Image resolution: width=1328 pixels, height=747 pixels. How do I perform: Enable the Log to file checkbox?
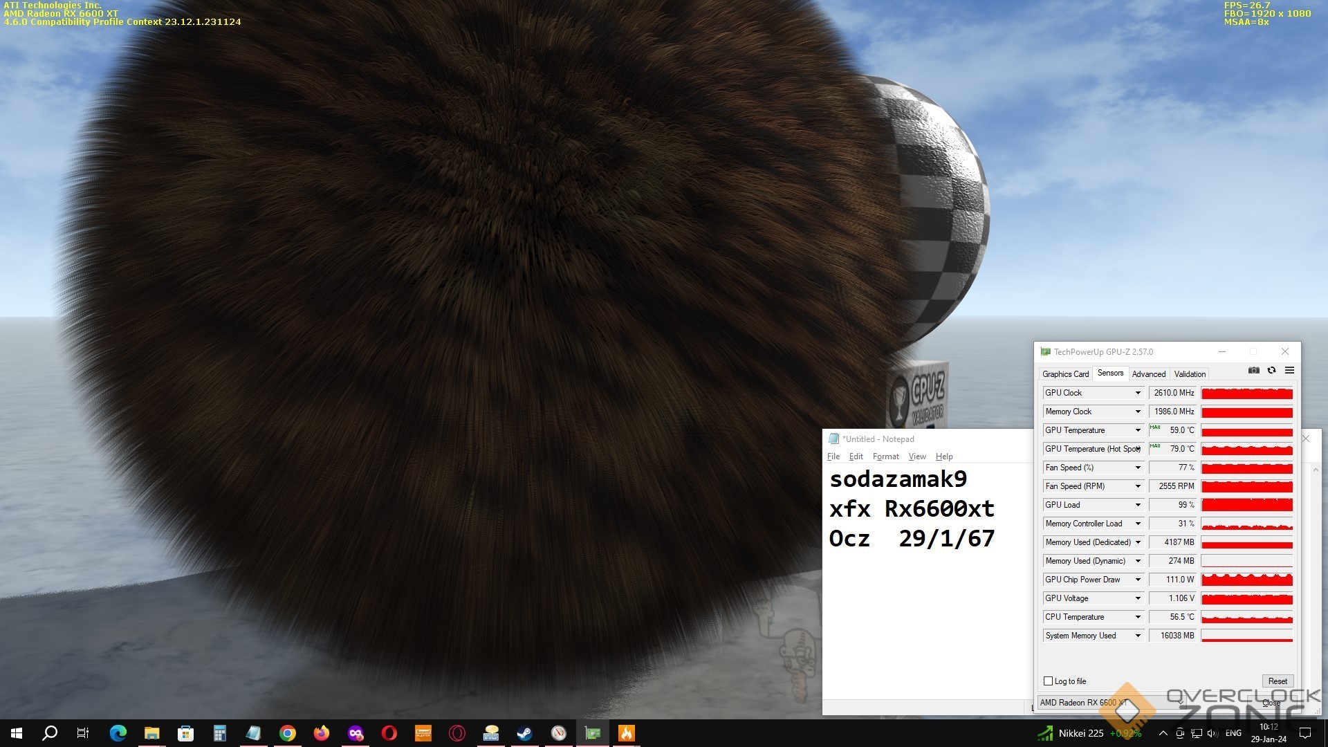point(1048,681)
